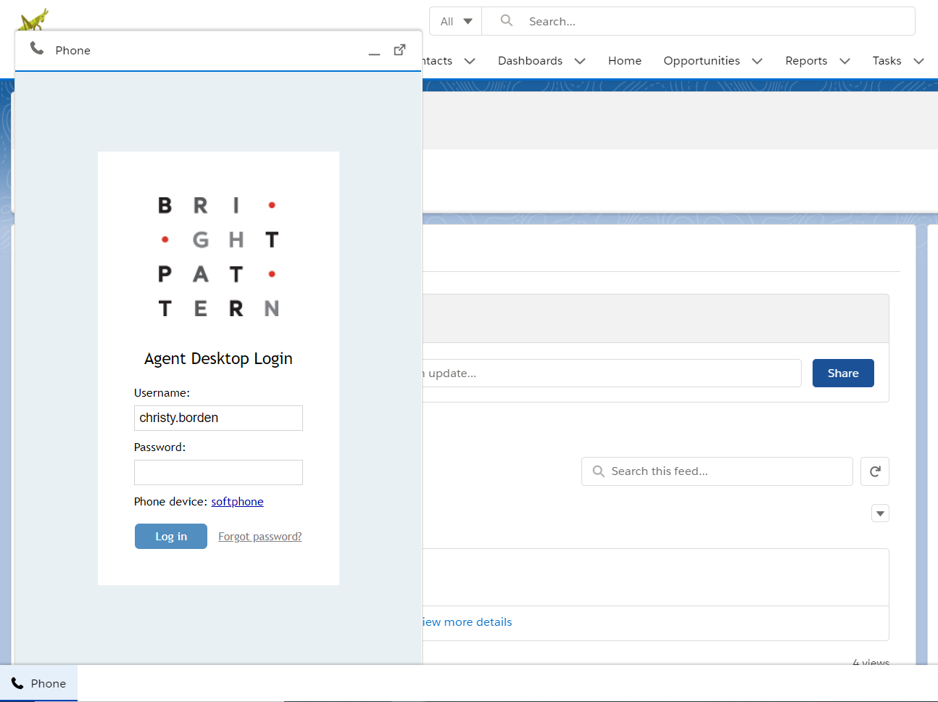Click the Search this feed field
This screenshot has width=938, height=702.
[x=717, y=471]
